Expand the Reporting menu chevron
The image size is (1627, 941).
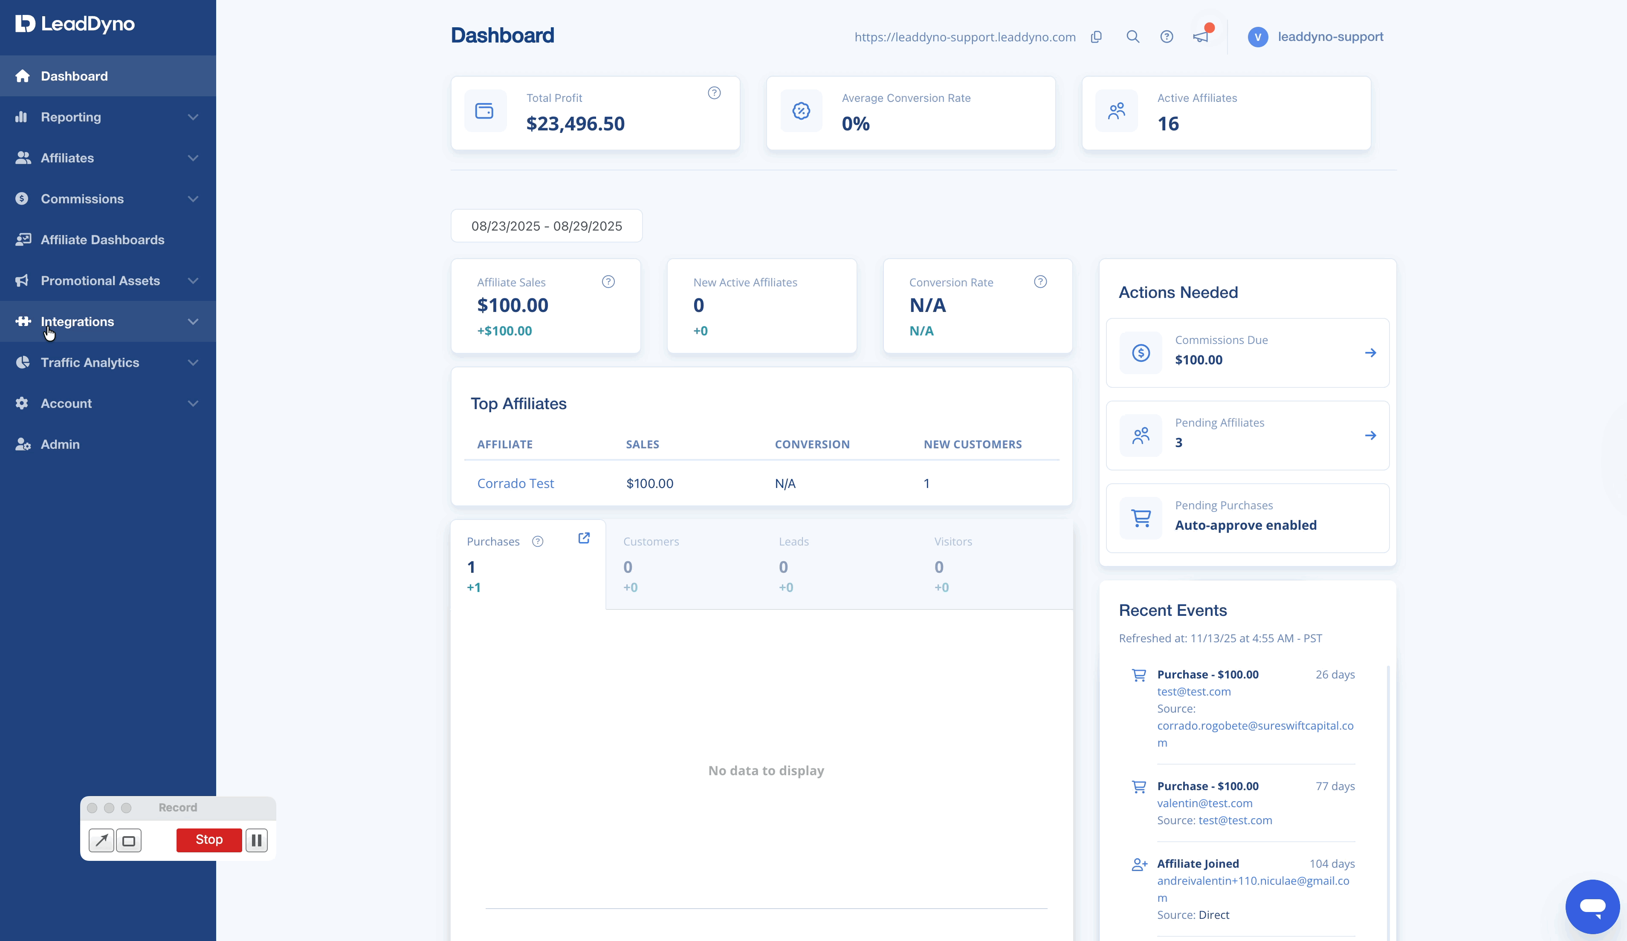coord(193,118)
